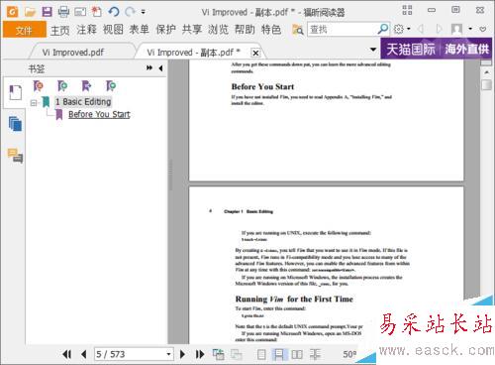Image resolution: width=495 pixels, height=365 pixels.
Task: Click the zoom percentage value
Action: point(349,354)
